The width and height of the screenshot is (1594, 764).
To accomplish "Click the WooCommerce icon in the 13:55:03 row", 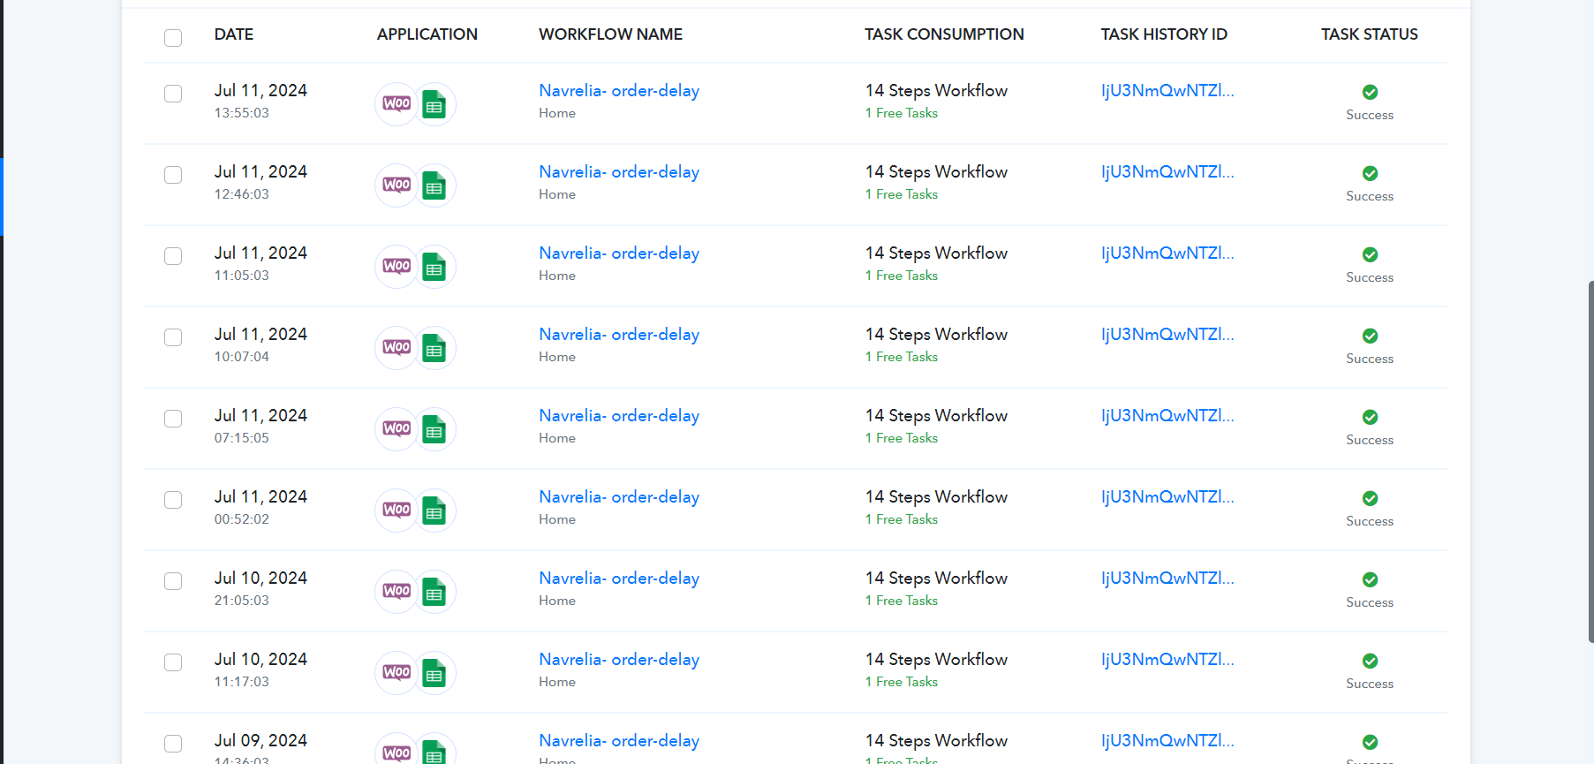I will (x=397, y=104).
